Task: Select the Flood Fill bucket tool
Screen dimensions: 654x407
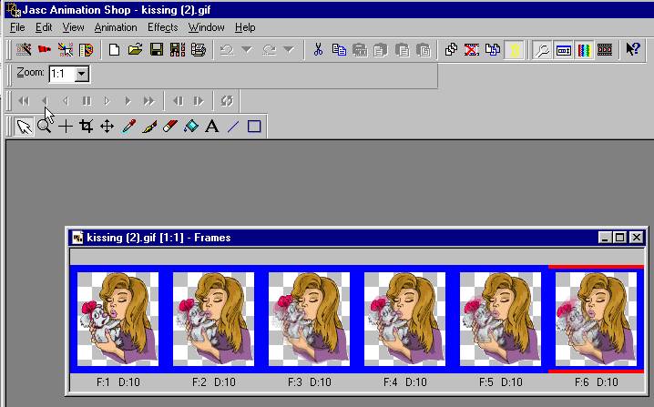Action: tap(191, 126)
